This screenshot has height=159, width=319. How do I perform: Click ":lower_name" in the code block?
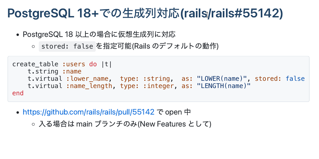87,79
